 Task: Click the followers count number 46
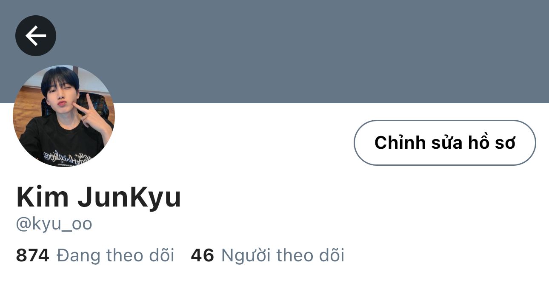202,255
